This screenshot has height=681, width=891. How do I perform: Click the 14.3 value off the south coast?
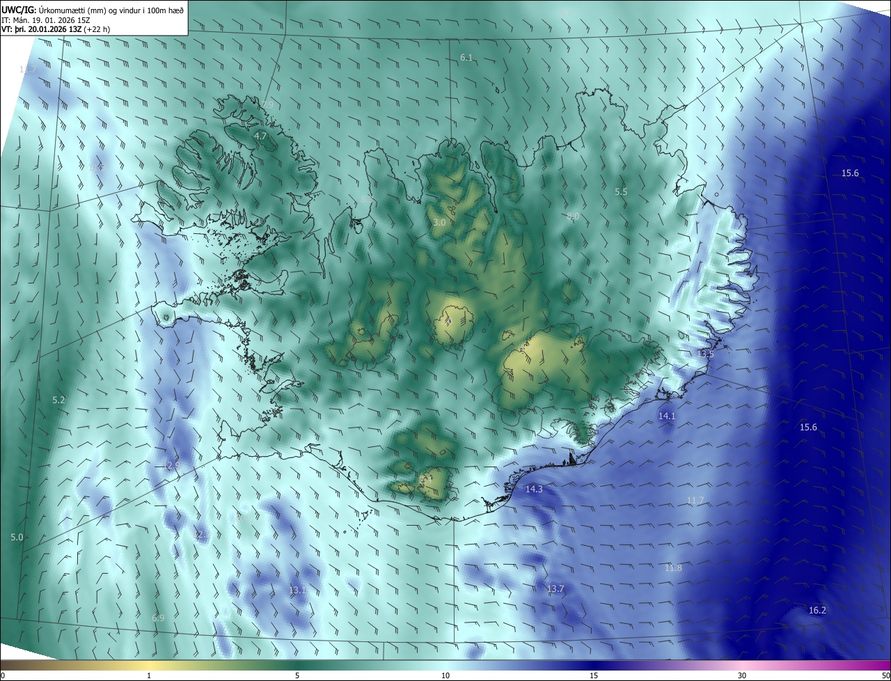534,490
